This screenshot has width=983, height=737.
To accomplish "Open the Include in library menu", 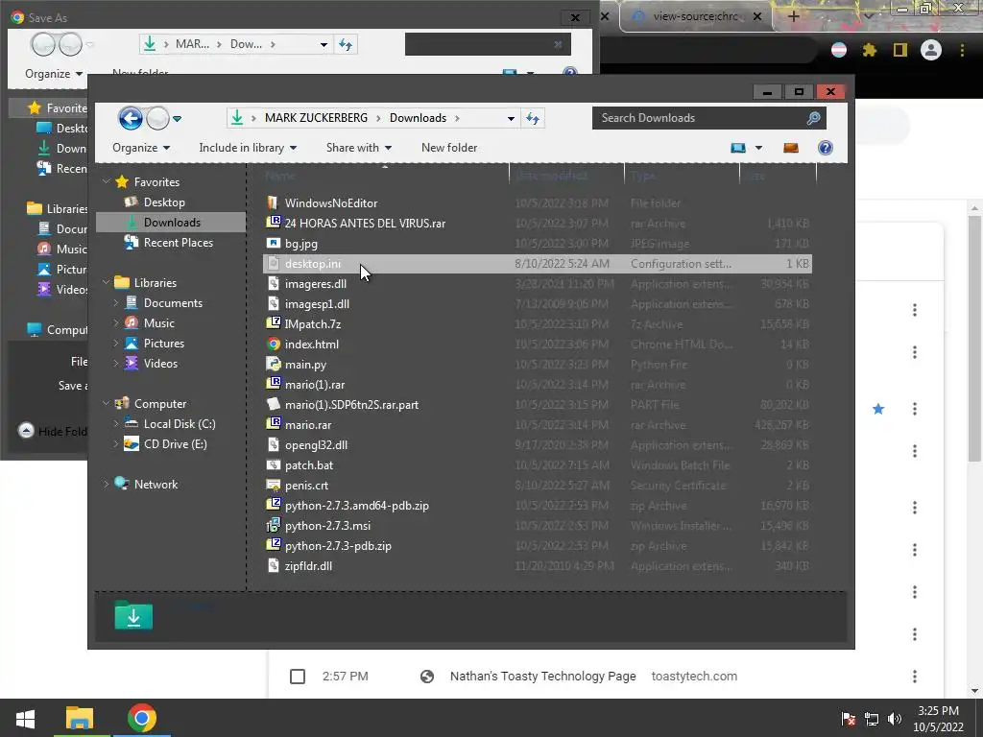I will pyautogui.click(x=248, y=148).
